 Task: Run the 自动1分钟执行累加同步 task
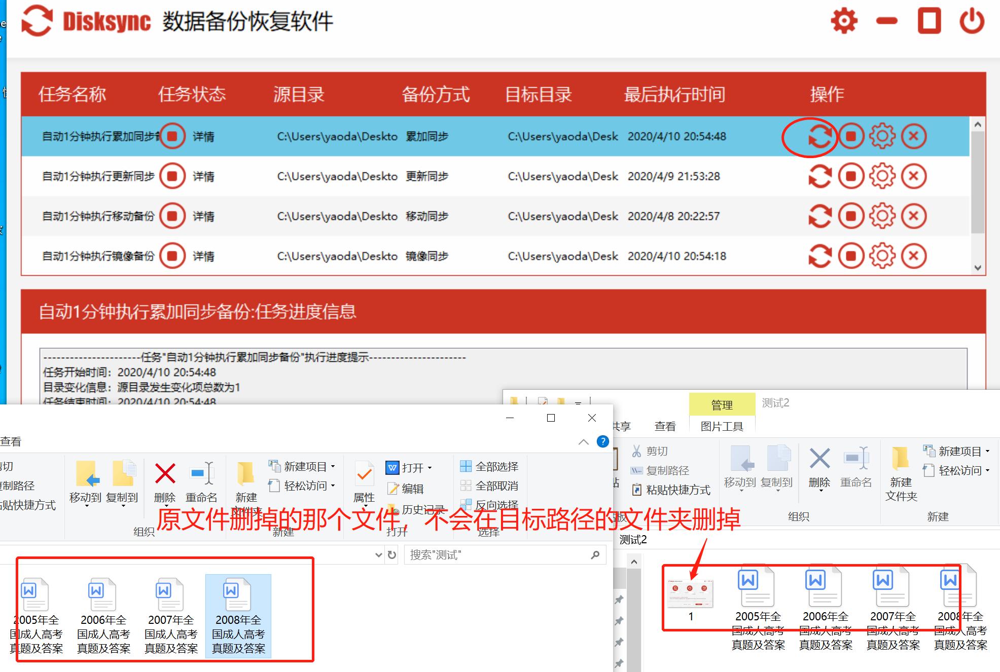click(819, 136)
